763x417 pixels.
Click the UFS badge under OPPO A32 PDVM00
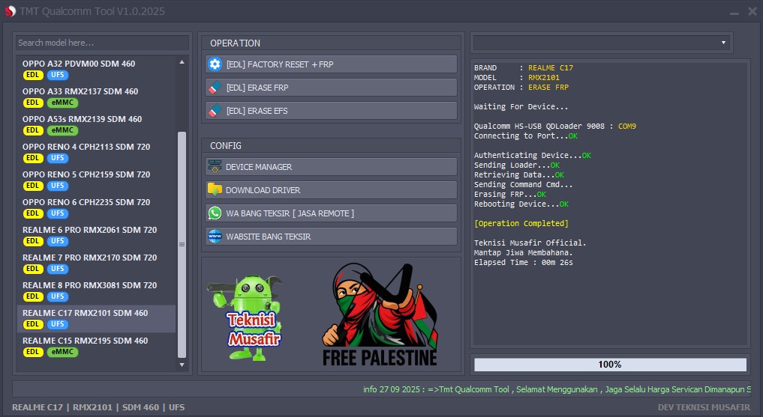[58, 75]
